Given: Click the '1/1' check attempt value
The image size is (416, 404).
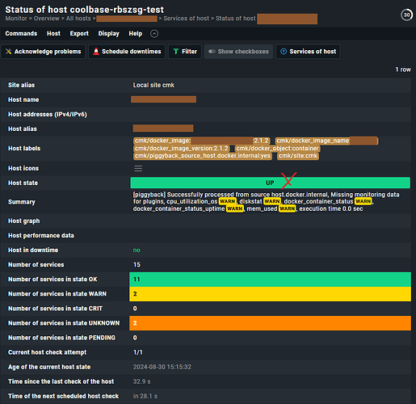Looking at the screenshot, I should pyautogui.click(x=138, y=352).
